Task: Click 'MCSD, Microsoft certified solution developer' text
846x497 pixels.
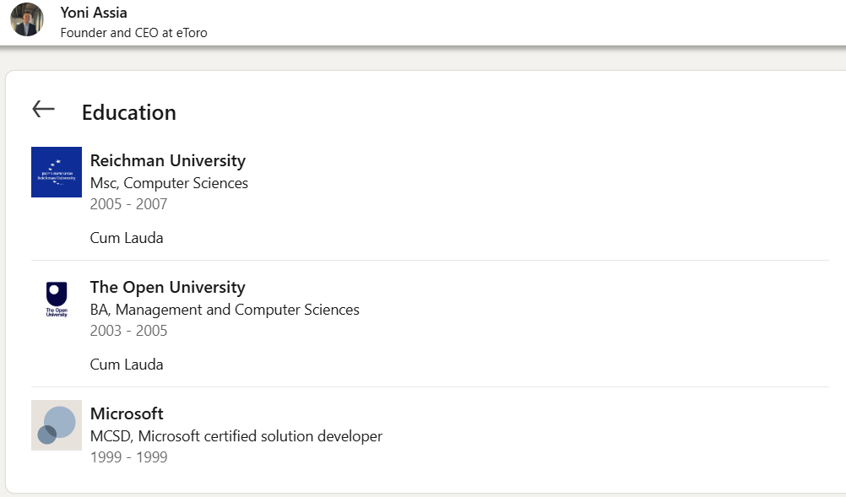Action: pos(236,436)
